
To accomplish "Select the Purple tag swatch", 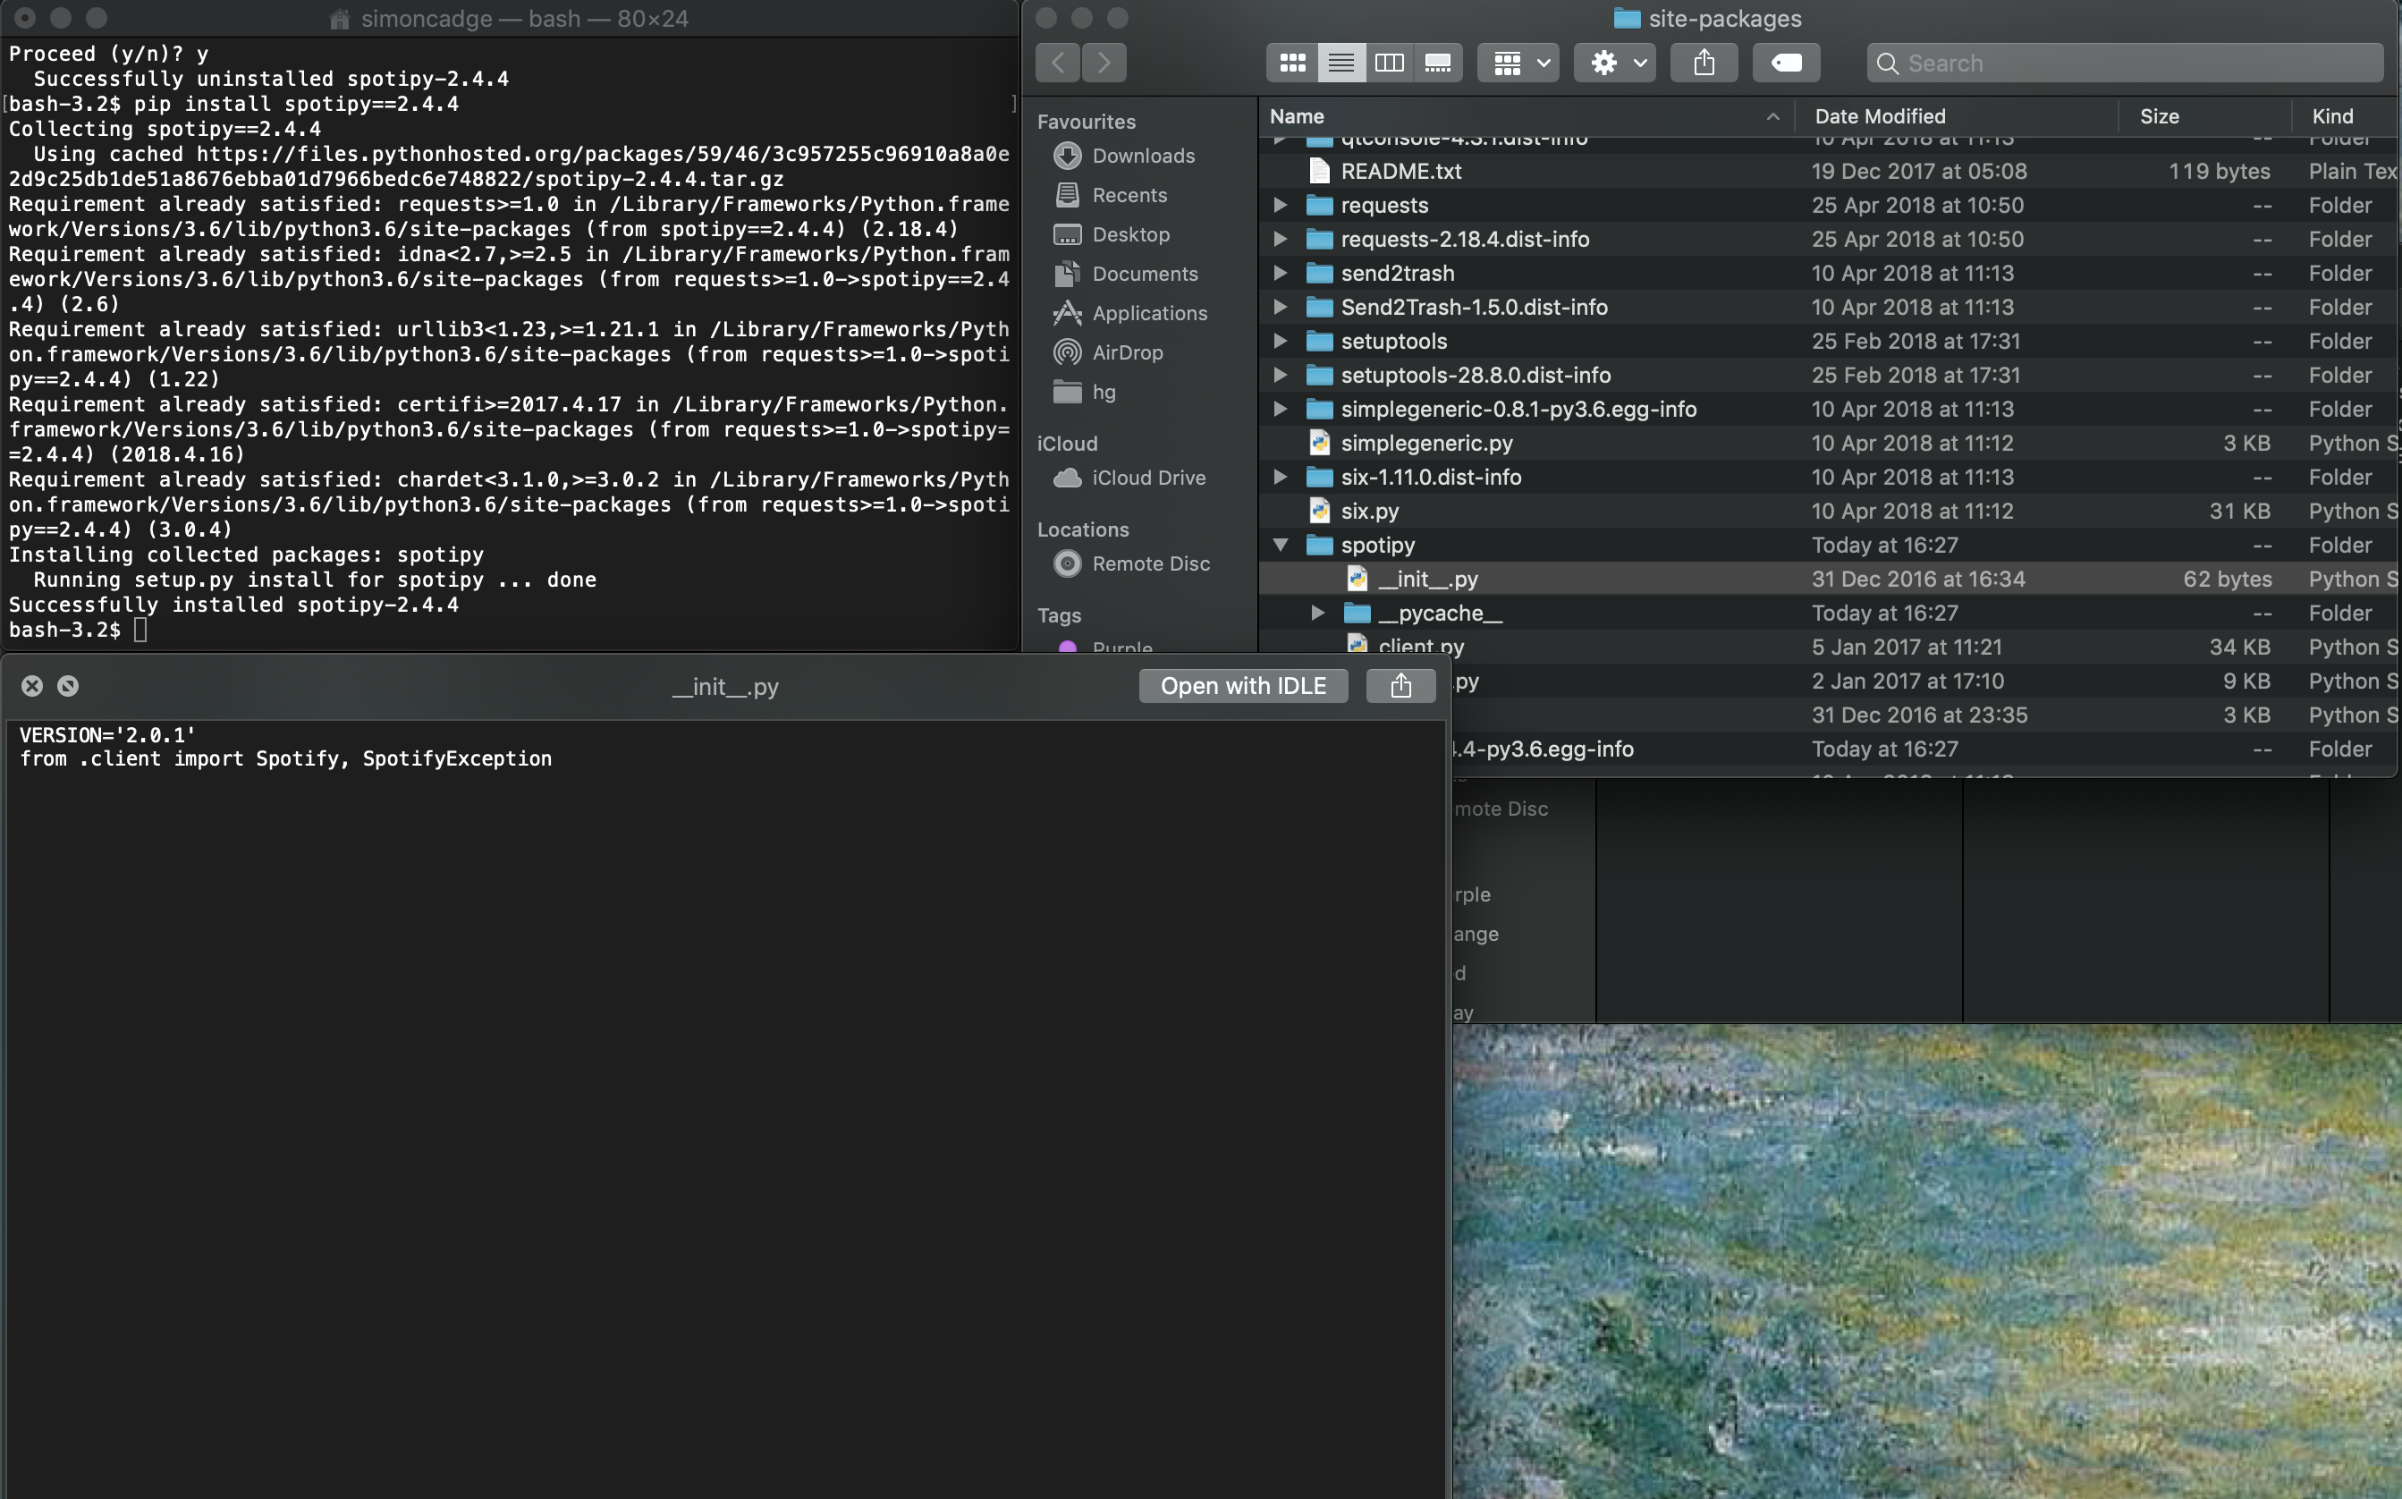I will (x=1067, y=647).
